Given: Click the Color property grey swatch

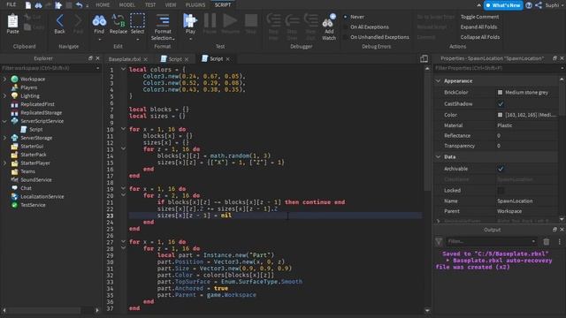Looking at the screenshot, I should (500, 115).
